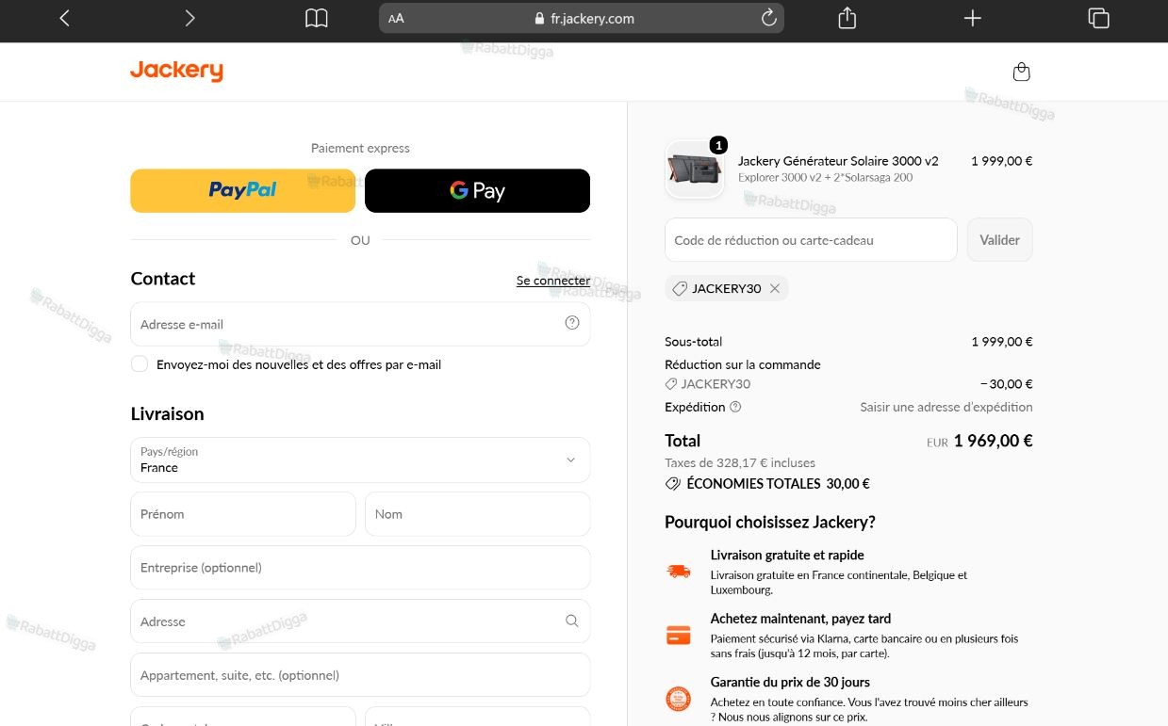Screen dimensions: 1168x726
Task: Open the shopping bag cart icon
Action: 1021,72
